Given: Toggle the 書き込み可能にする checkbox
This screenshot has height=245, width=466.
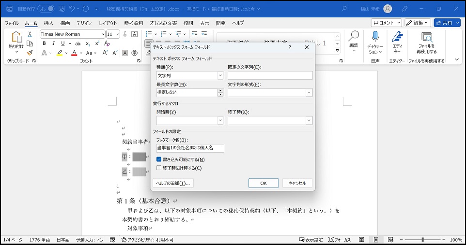Looking at the screenshot, I should (159, 159).
